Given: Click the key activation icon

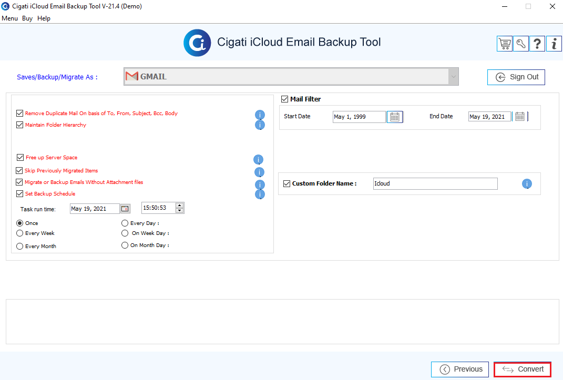Looking at the screenshot, I should click(520, 44).
